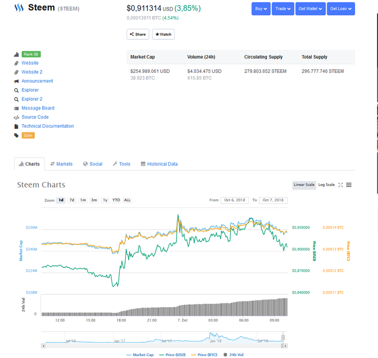The height and width of the screenshot is (358, 378).
Task: Click the magnifier icon beside Explorer 2
Action: (x=17, y=99)
